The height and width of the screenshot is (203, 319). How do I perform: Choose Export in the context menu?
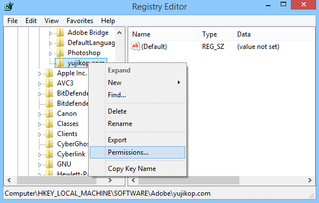pyautogui.click(x=138, y=140)
